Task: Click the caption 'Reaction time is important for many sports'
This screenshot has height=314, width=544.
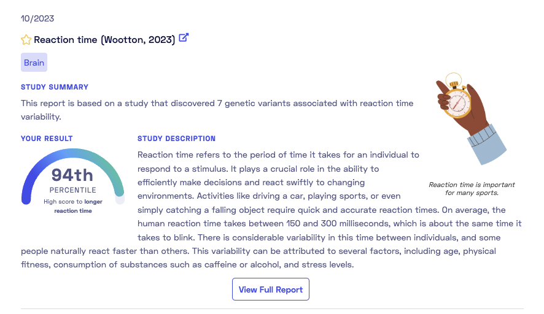Action: (472, 188)
